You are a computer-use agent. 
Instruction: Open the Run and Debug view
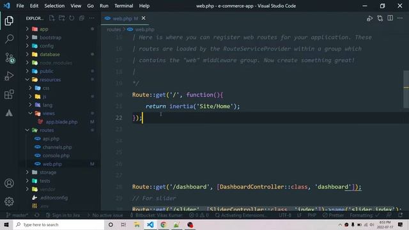[9, 76]
